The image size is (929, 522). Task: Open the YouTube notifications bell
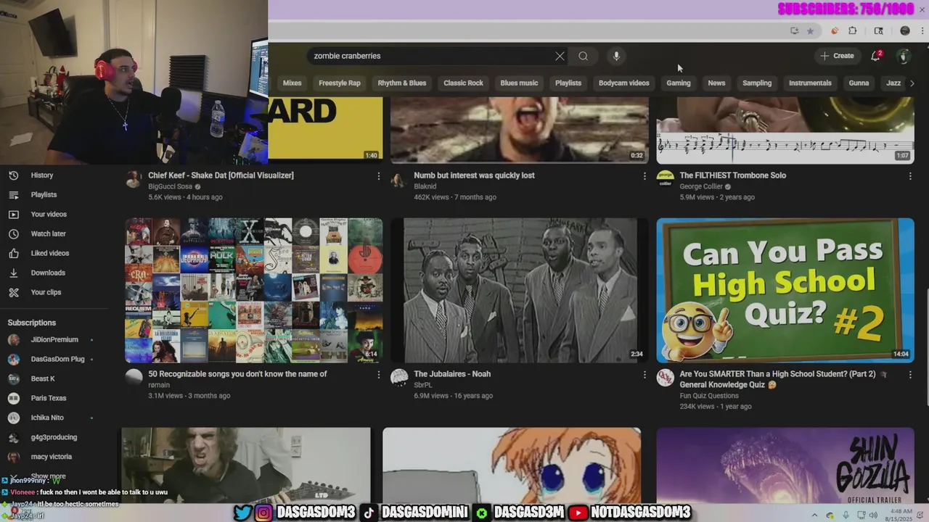point(876,56)
